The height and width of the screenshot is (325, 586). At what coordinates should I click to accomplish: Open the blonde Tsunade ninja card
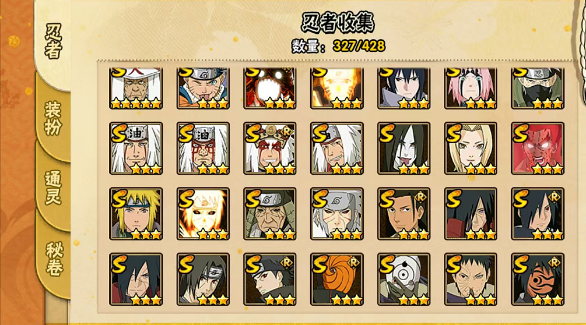471,148
